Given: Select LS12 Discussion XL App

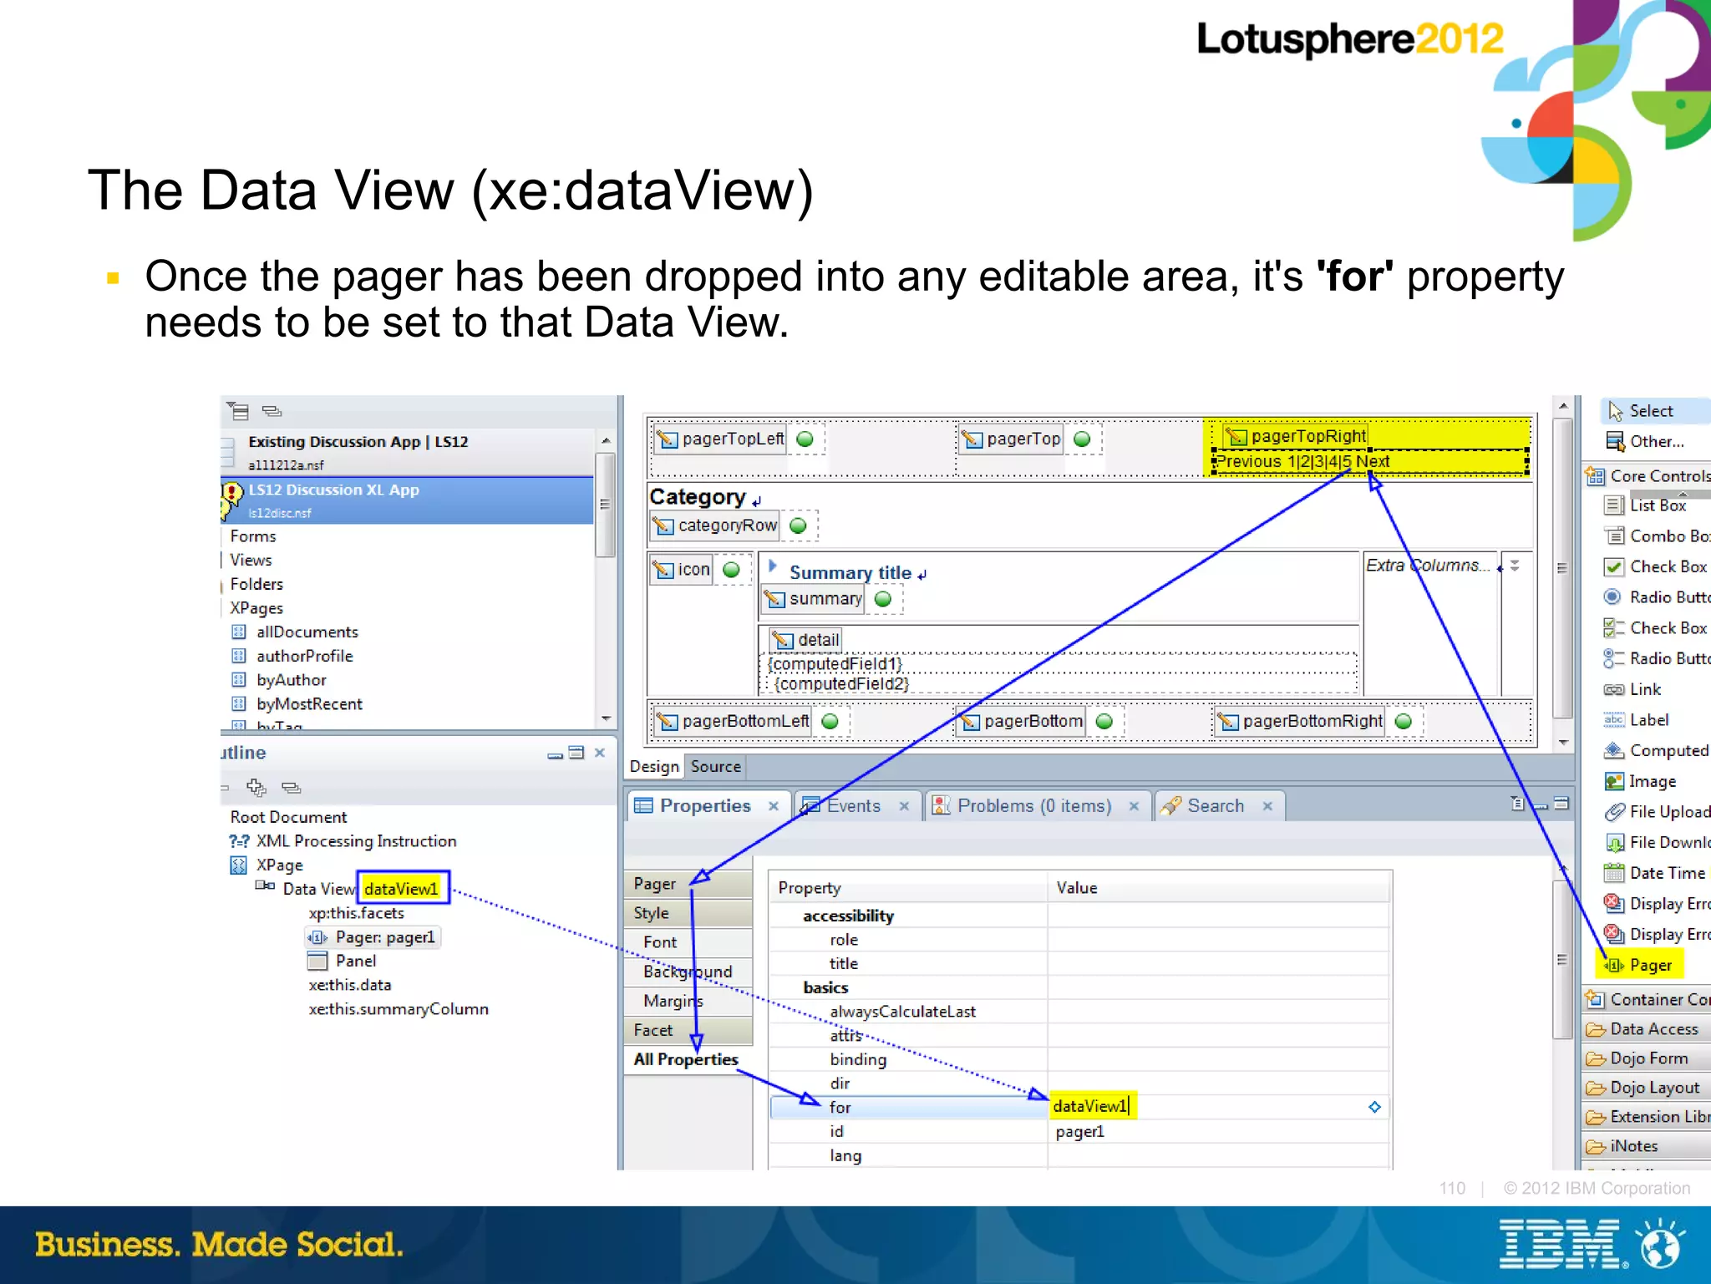Looking at the screenshot, I should (408, 500).
